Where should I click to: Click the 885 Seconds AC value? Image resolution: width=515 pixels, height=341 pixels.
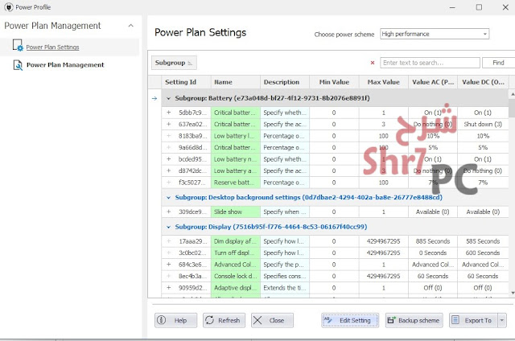click(433, 241)
